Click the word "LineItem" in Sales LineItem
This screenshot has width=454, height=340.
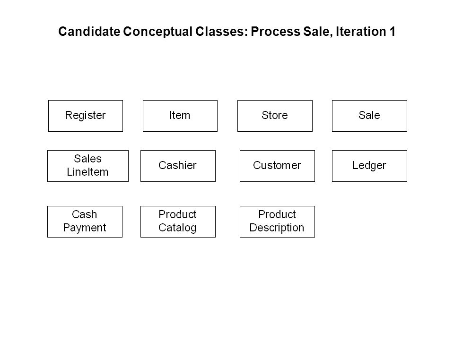[87, 172]
